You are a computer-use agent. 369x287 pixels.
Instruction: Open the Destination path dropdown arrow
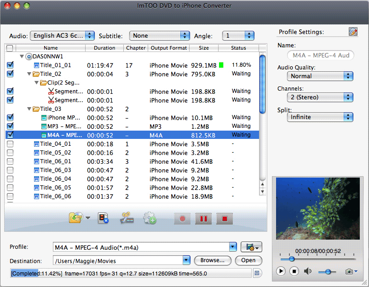(x=186, y=260)
